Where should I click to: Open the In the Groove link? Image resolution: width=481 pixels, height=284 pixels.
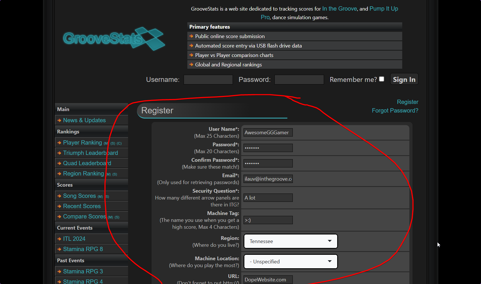339,9
